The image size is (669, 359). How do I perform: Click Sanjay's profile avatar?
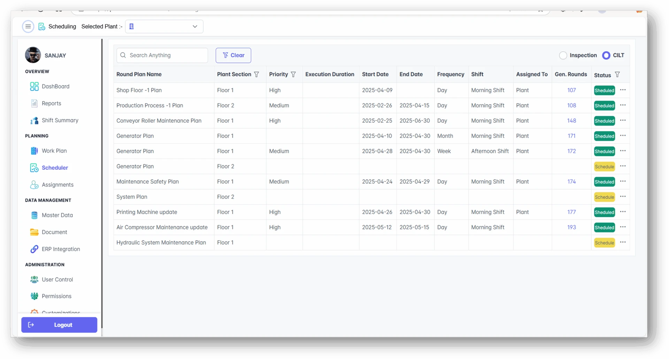(x=33, y=55)
